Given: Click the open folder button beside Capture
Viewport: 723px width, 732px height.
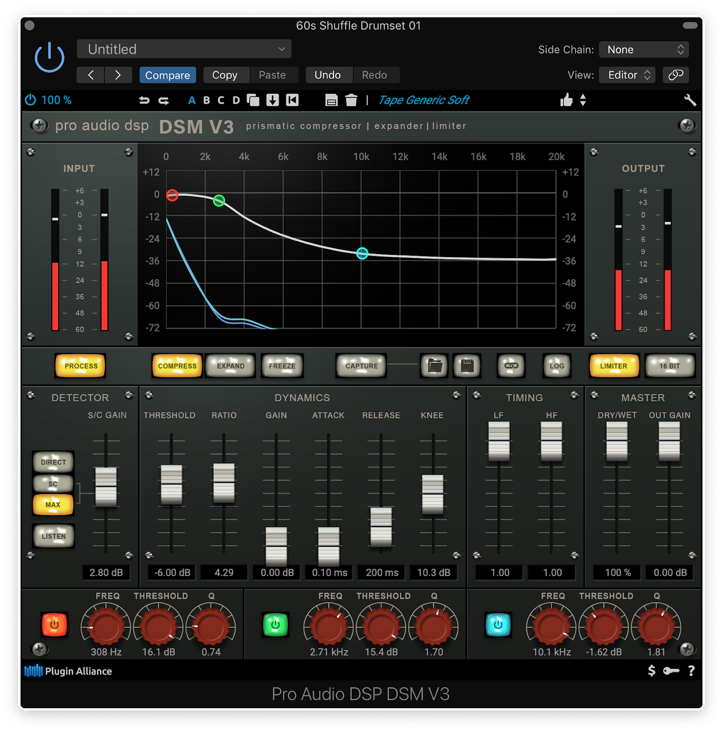Looking at the screenshot, I should click(435, 366).
